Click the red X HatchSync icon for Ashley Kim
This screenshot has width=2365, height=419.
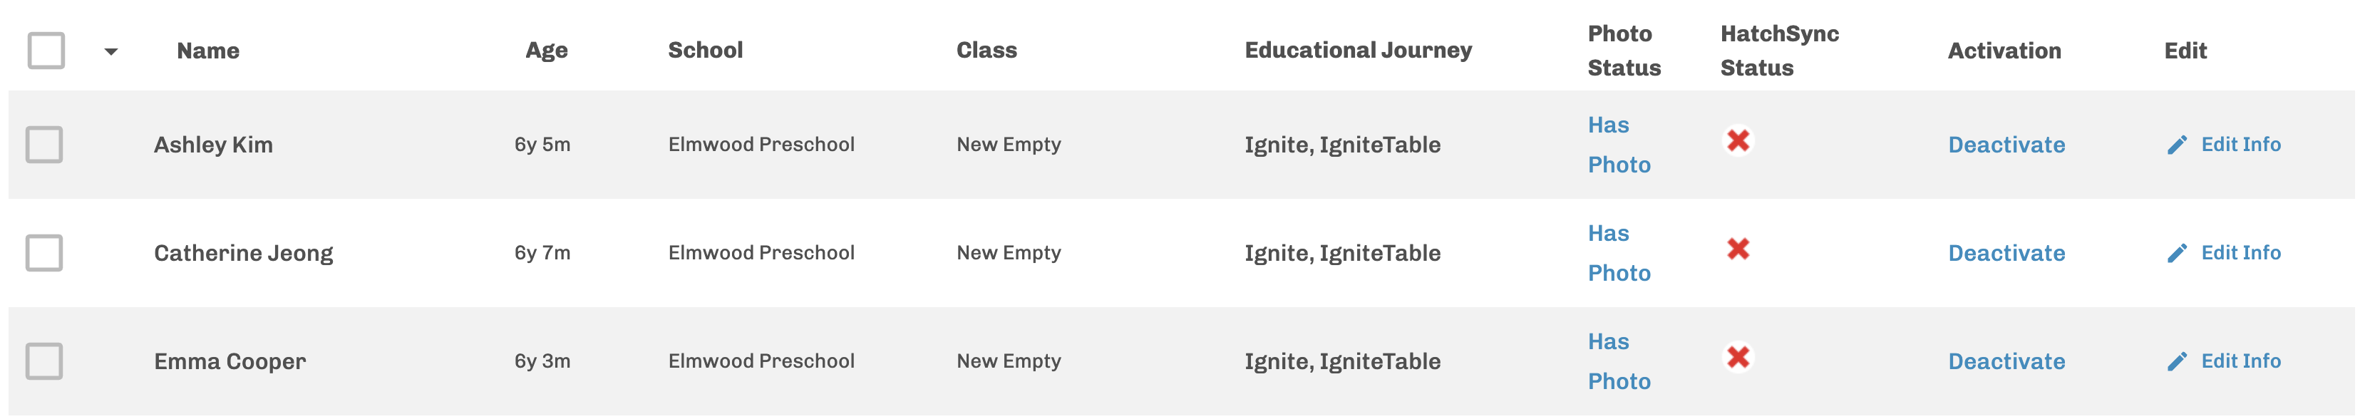coord(1737,140)
